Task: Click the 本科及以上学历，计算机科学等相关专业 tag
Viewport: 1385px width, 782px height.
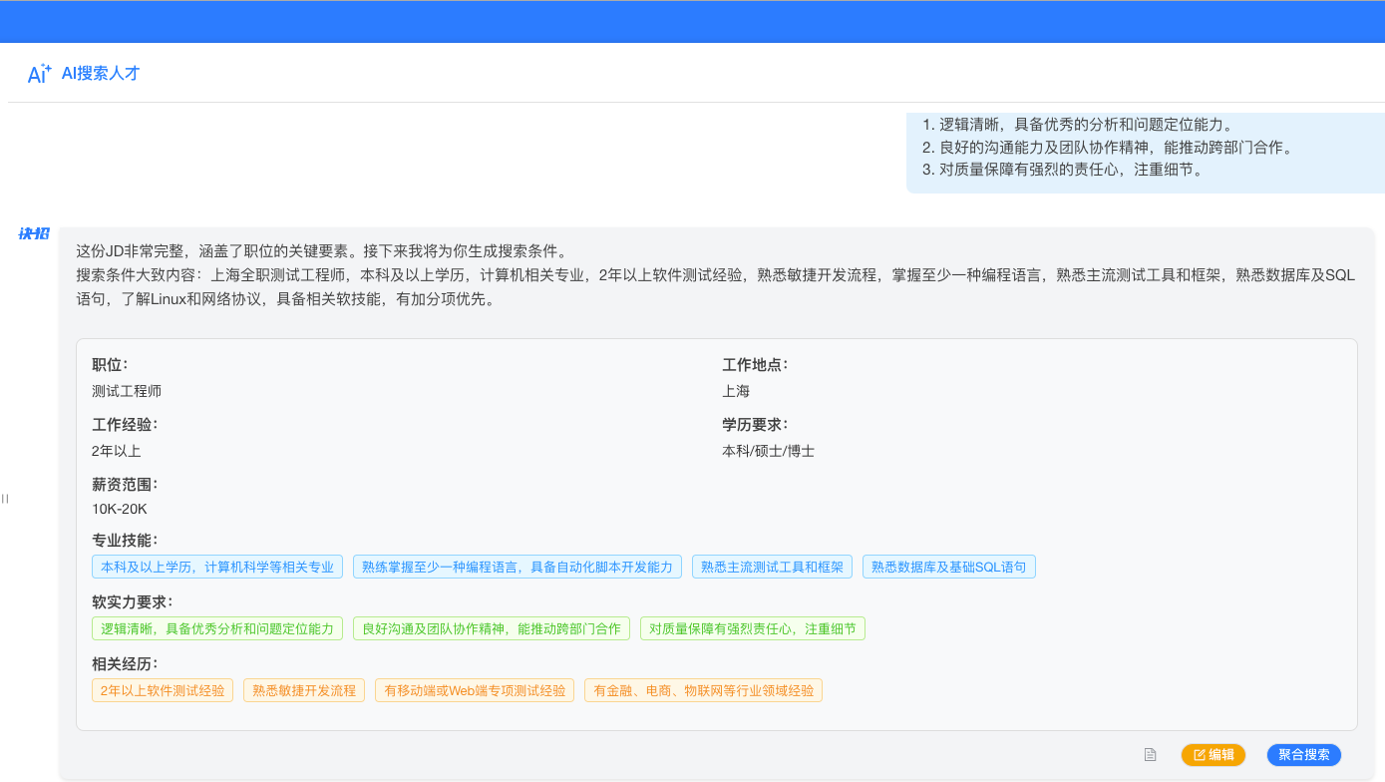Action: 216,566
